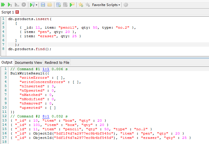Switch to Documents View tab
Viewport: 209px width, 144px height.
[x=28, y=62]
